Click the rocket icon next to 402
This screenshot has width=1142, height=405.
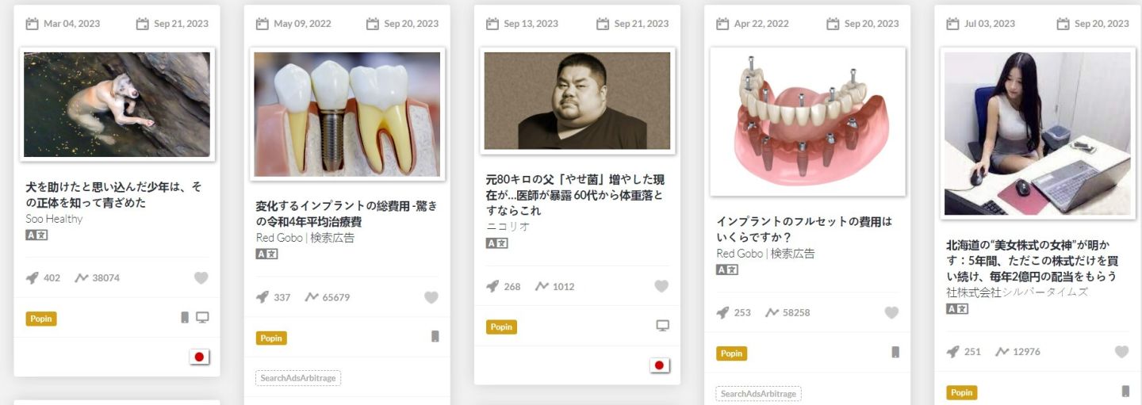[x=32, y=278]
